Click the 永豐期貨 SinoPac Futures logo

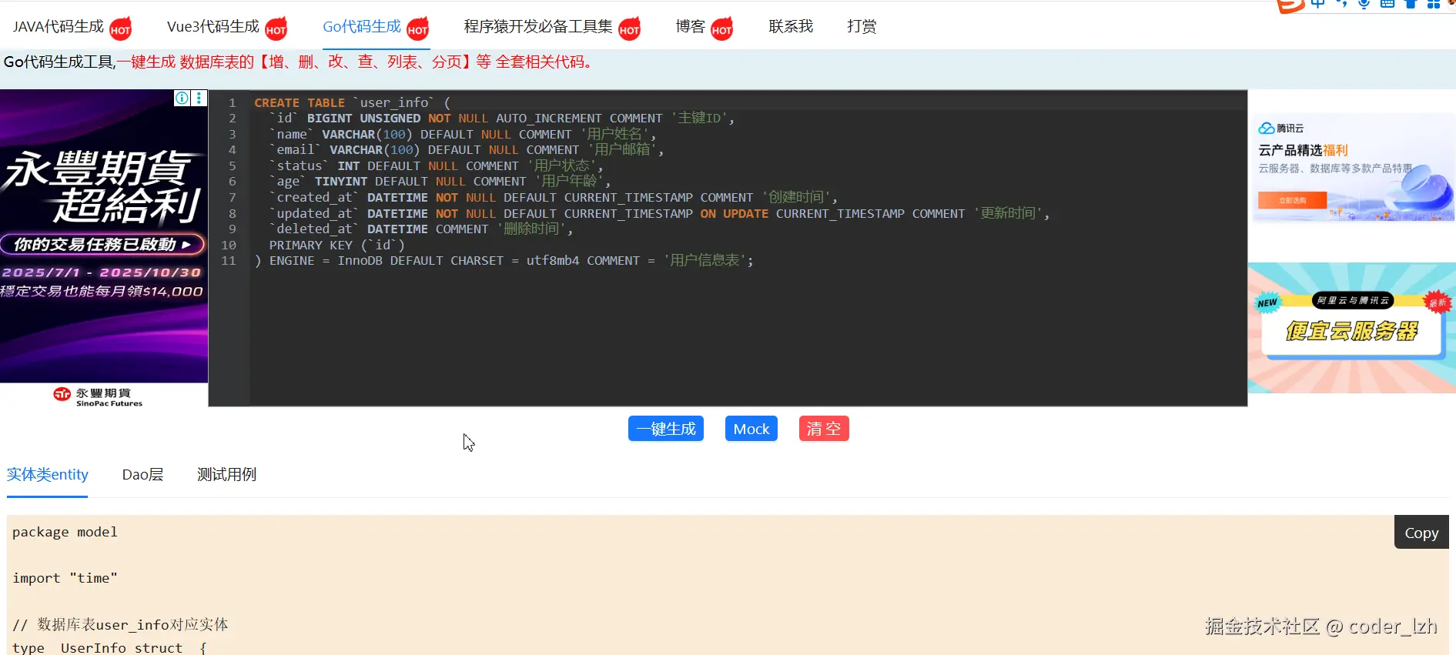[98, 396]
